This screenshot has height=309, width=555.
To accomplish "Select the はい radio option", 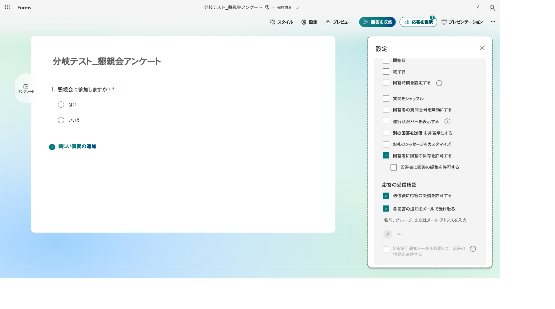I will pos(61,105).
